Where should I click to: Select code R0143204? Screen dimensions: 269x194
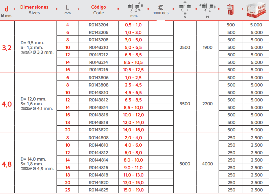coord(98,25)
